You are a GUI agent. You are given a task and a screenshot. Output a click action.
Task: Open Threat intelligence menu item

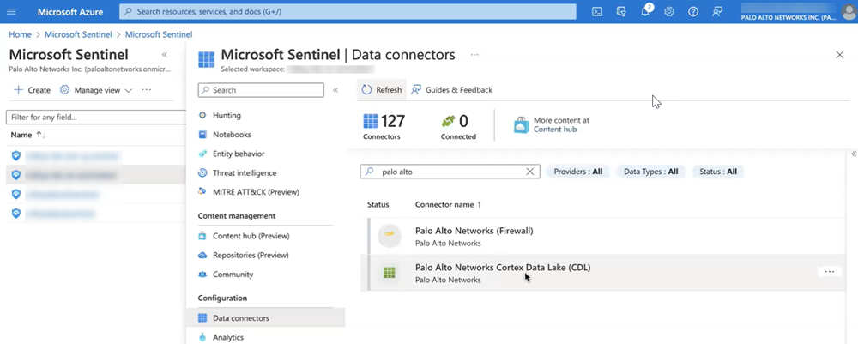[x=245, y=172]
